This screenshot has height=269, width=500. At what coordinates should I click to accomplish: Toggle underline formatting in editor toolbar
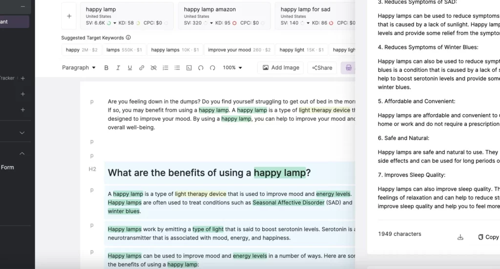pyautogui.click(x=130, y=67)
